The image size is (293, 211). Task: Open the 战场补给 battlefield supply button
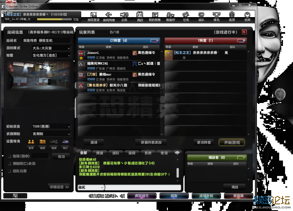tap(206, 196)
